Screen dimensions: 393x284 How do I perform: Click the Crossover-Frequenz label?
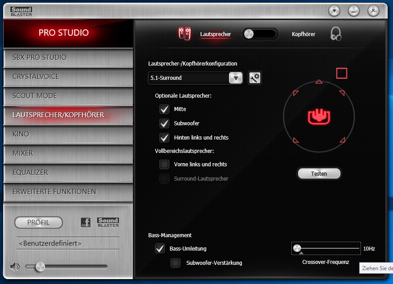click(x=326, y=262)
